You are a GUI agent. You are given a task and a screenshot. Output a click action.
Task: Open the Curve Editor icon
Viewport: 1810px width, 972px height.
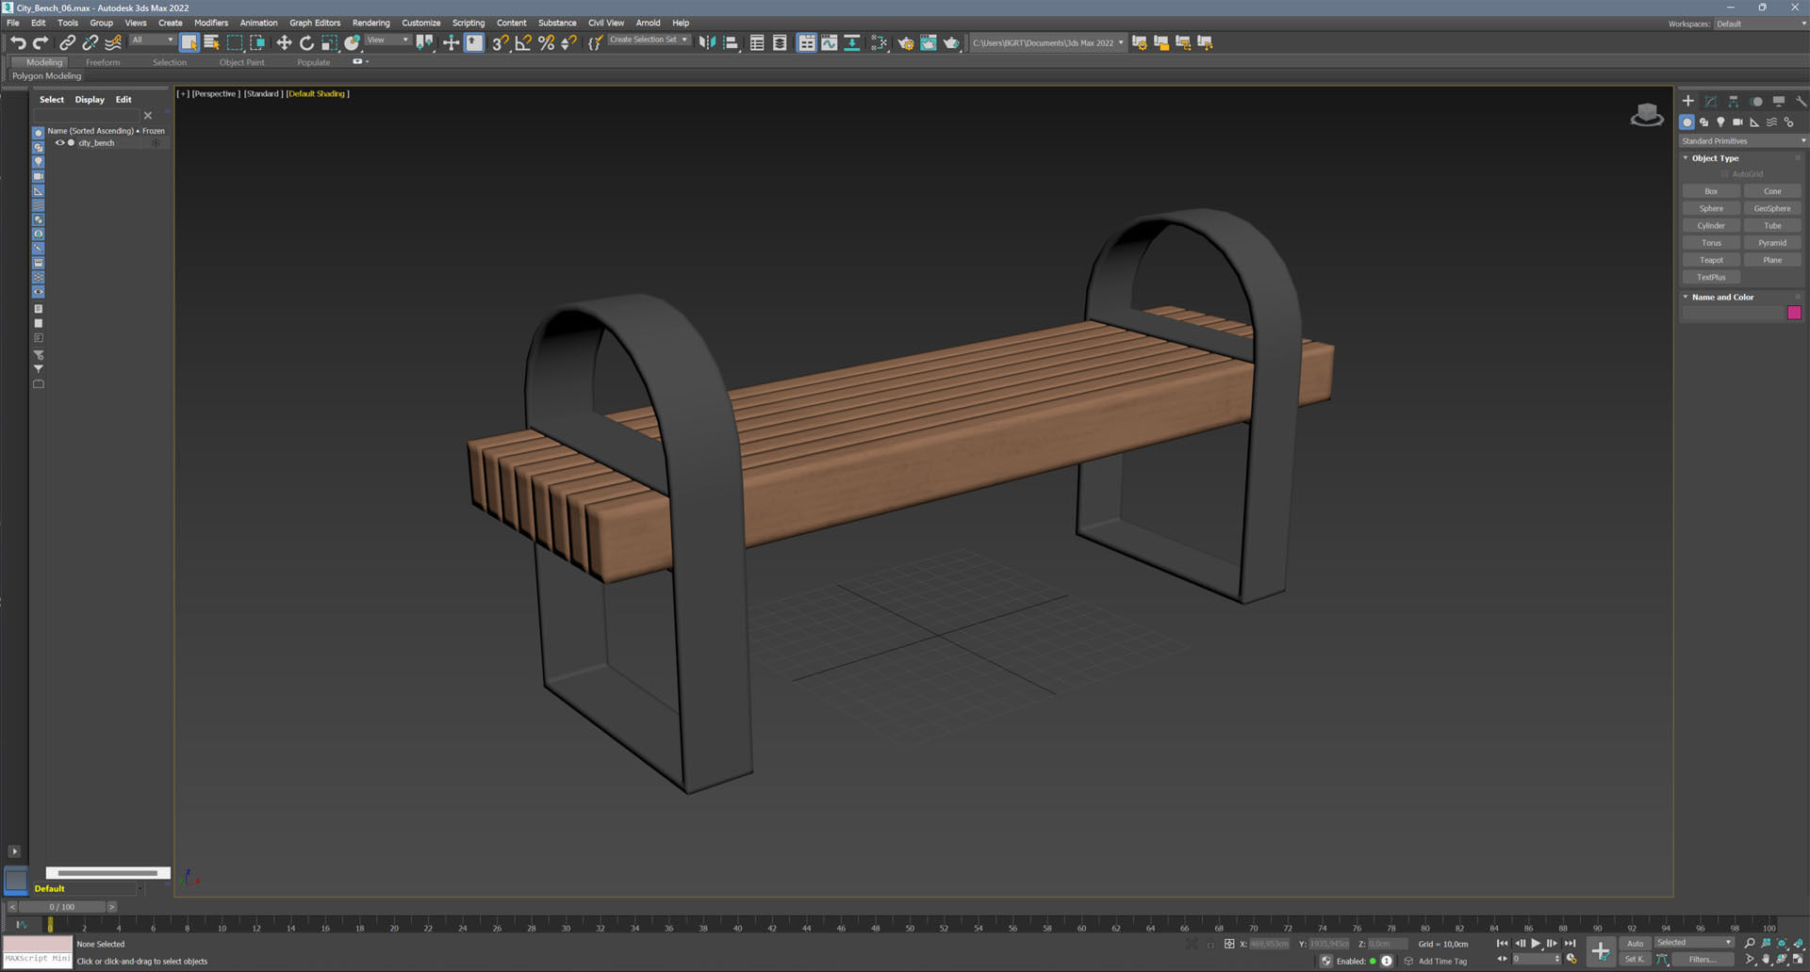(x=830, y=42)
